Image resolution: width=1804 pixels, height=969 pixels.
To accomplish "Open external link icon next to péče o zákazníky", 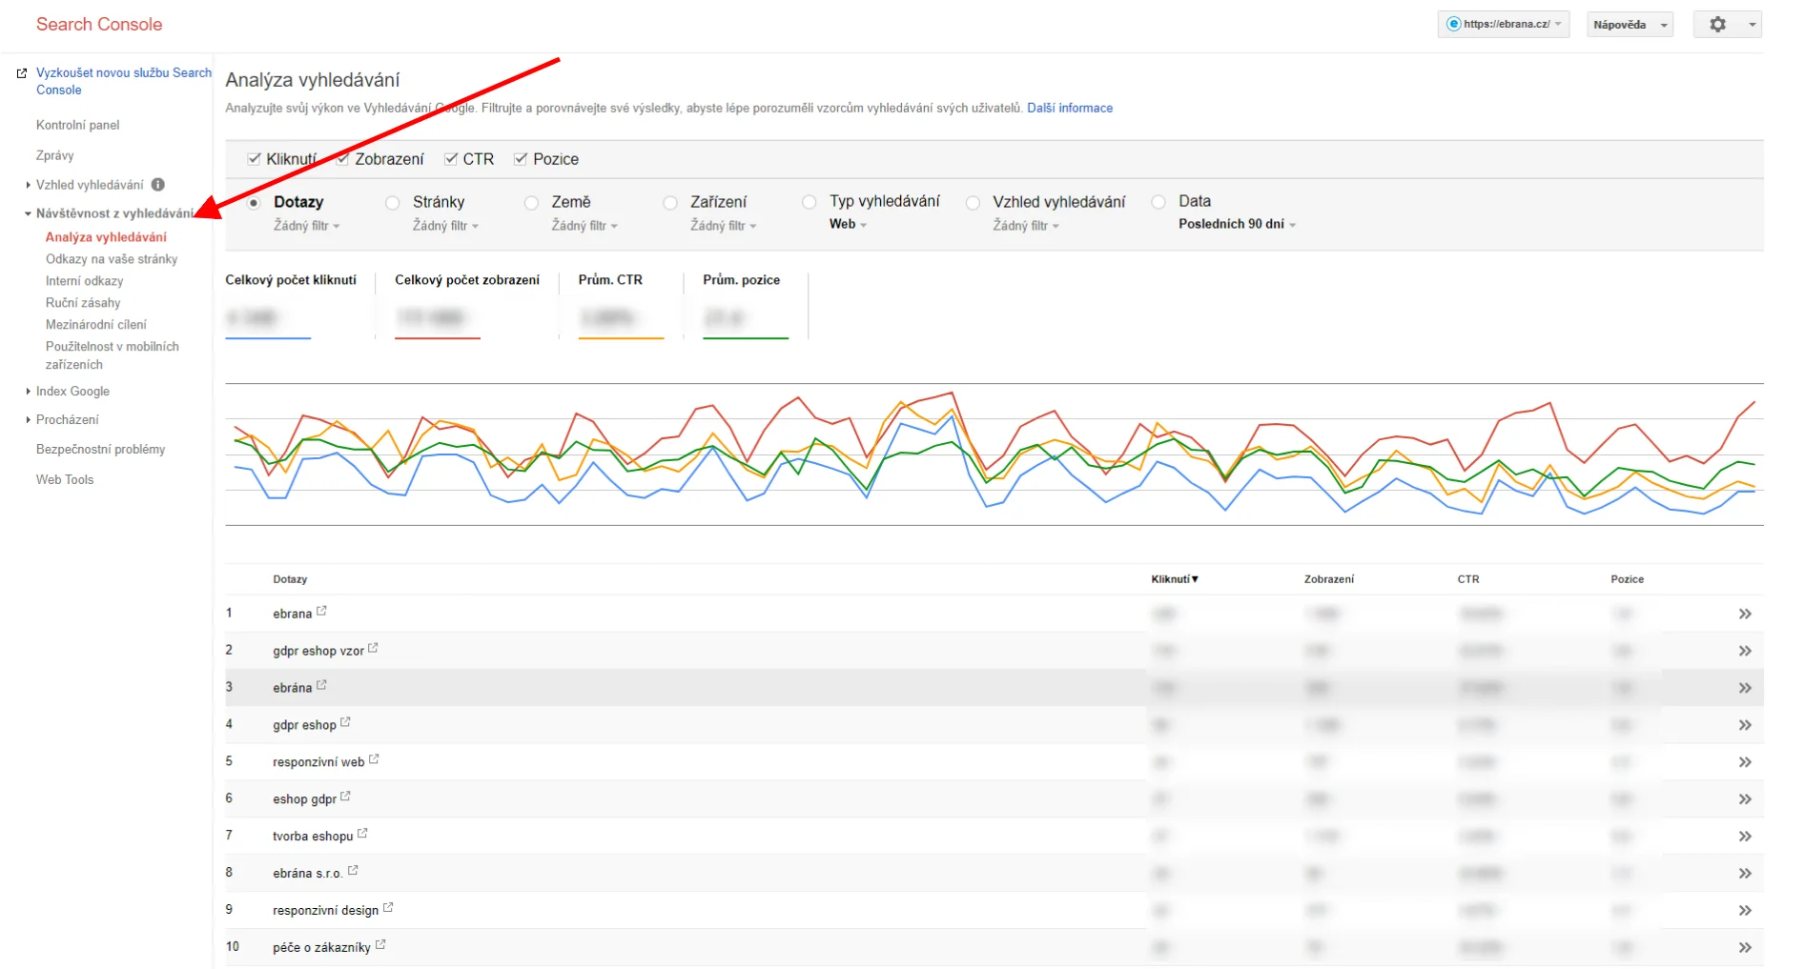I will point(380,945).
